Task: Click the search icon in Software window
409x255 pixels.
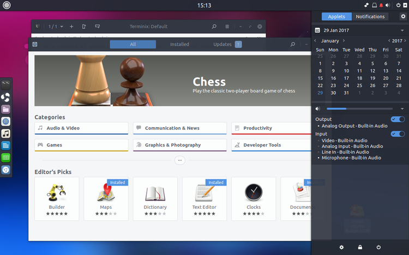Action: 293,45
